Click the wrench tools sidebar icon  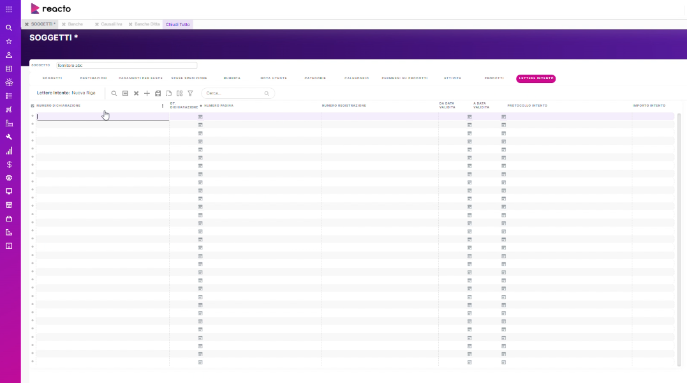[x=9, y=137]
